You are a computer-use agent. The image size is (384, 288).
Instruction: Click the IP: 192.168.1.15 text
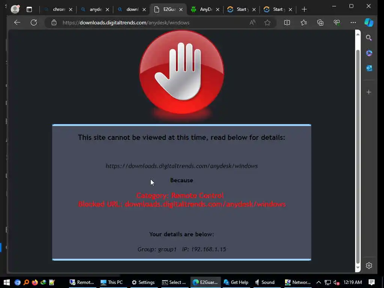pyautogui.click(x=204, y=249)
